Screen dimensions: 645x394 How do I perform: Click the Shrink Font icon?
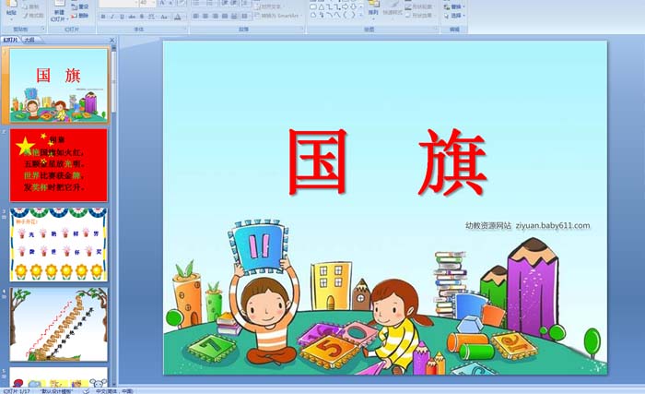click(170, 3)
